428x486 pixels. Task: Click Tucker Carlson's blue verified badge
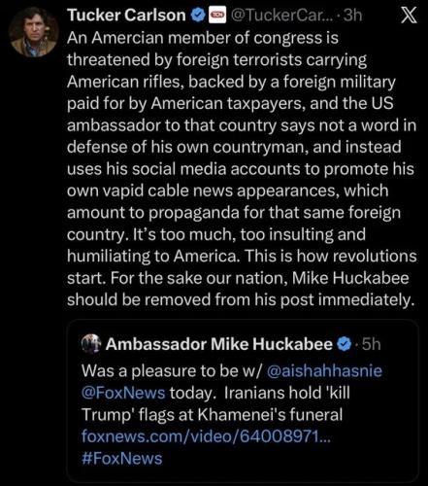point(198,16)
